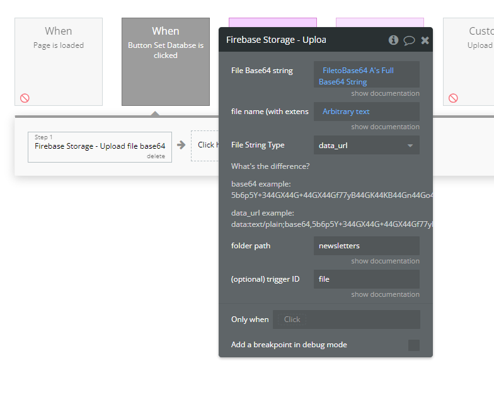Viewport: 494px width, 409px height.
Task: Show documentation under File Base64 string
Action: [x=386, y=93]
